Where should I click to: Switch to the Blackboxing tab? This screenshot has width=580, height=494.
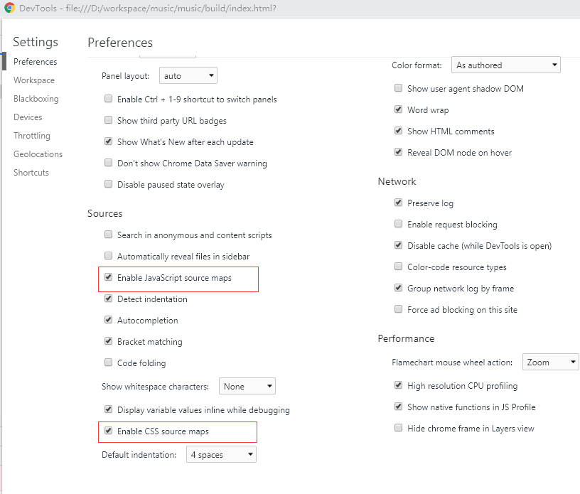tap(36, 99)
